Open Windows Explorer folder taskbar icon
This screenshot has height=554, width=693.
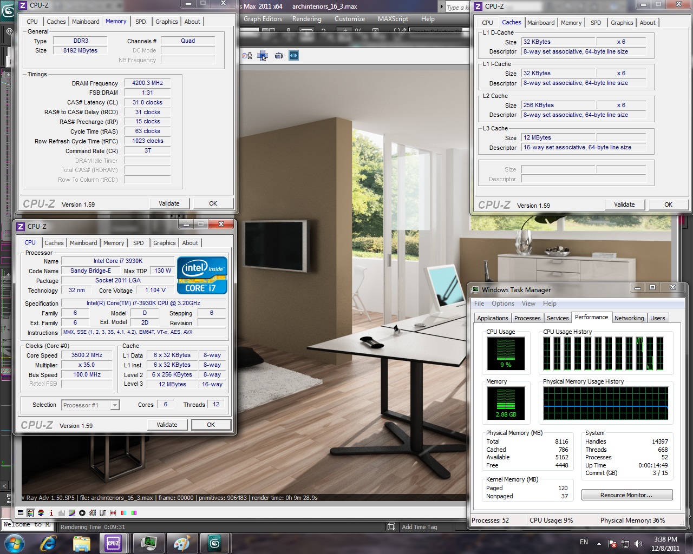click(x=81, y=543)
